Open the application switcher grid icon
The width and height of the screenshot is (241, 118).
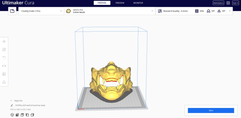point(228,3)
